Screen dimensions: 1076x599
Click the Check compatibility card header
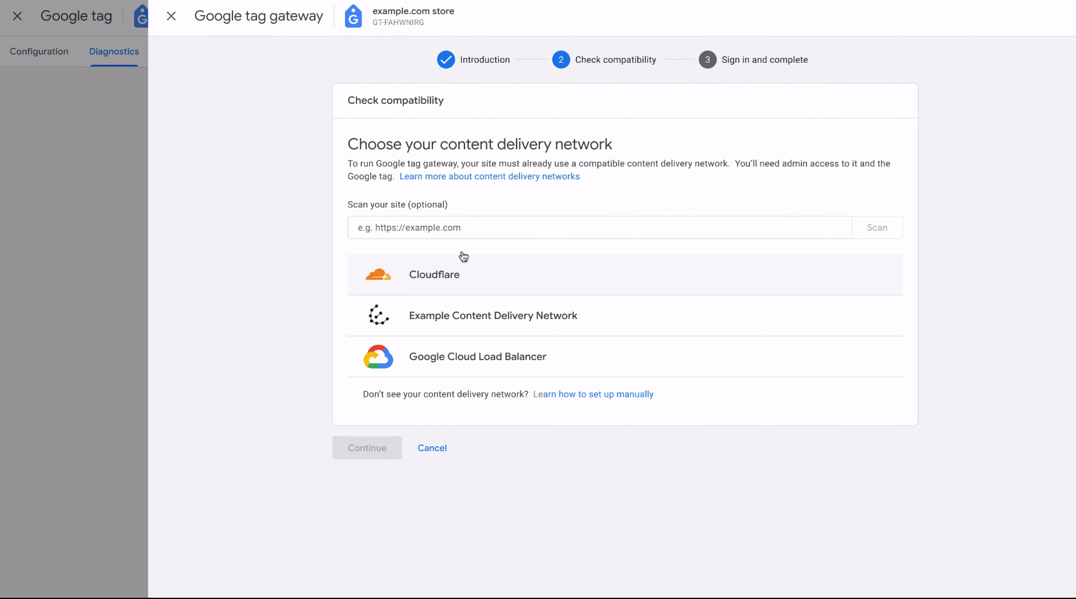pos(396,100)
